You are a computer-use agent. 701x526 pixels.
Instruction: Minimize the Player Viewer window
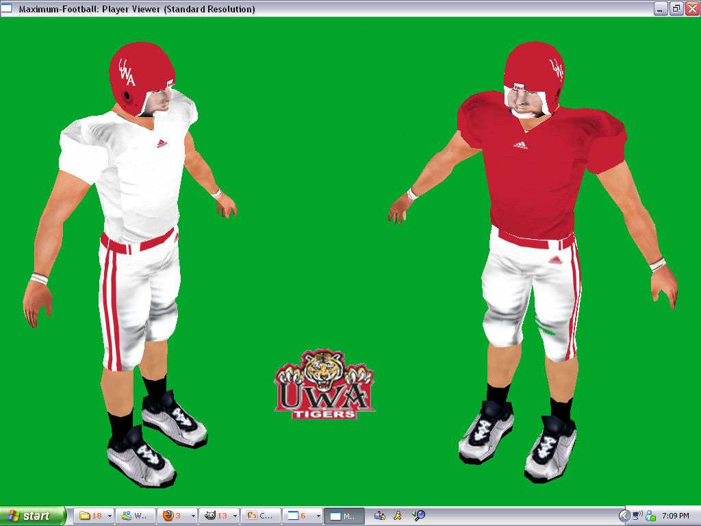click(x=661, y=8)
